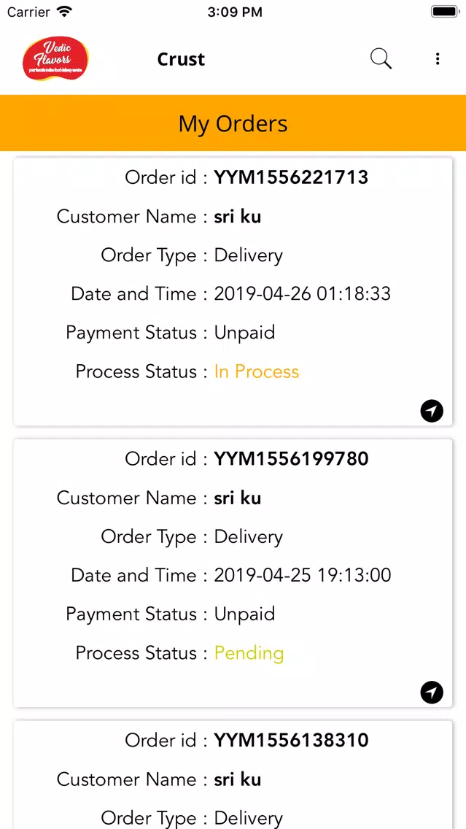The width and height of the screenshot is (466, 829).
Task: Tap Unpaid status in first order
Action: 244,333
